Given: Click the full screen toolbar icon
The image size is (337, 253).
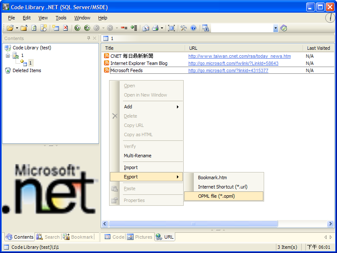Looking at the screenshot, I should [171, 28].
